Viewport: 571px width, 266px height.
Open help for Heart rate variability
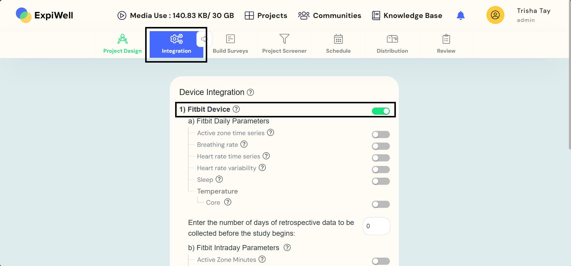(262, 167)
